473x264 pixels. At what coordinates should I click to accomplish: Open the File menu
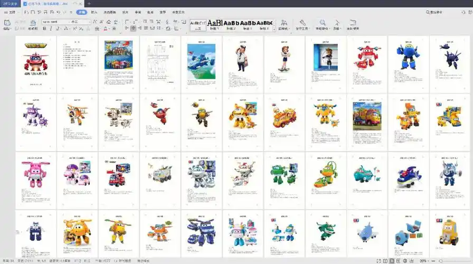tap(11, 12)
